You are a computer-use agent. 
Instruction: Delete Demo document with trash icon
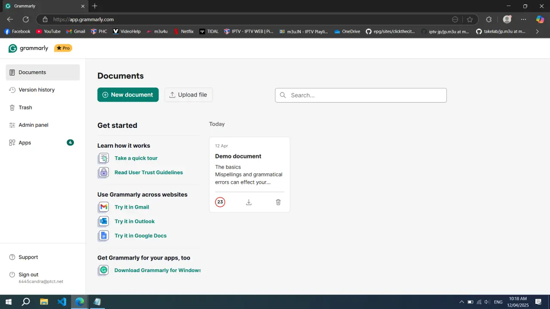pyautogui.click(x=278, y=202)
